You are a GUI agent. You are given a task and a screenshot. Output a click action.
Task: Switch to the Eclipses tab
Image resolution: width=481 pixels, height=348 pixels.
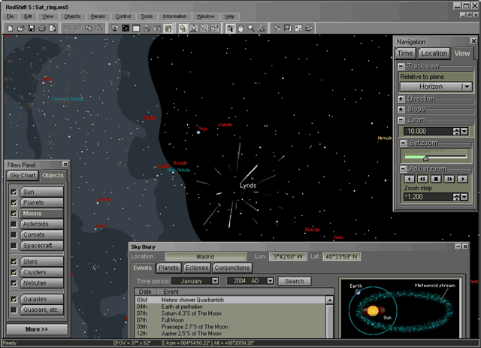point(197,268)
